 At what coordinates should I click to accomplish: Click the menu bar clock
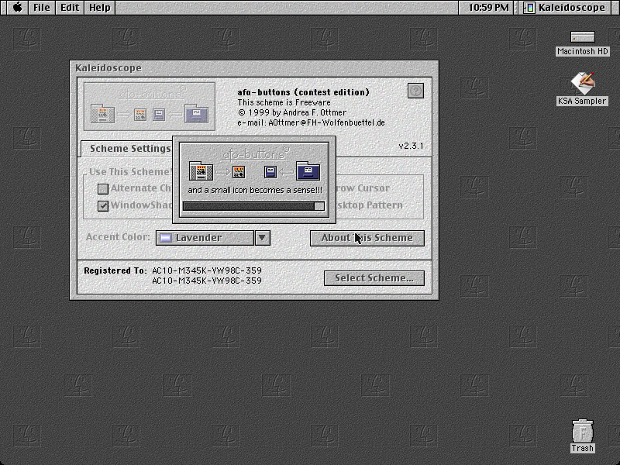tap(488, 8)
